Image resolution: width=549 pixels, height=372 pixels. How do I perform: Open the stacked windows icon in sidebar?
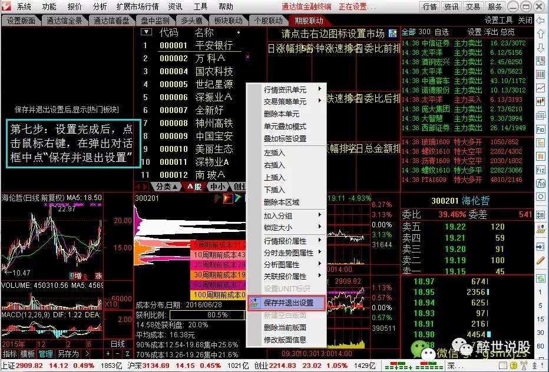tap(540, 115)
